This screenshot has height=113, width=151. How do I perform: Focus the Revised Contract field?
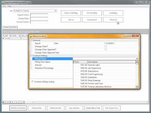[39, 22]
